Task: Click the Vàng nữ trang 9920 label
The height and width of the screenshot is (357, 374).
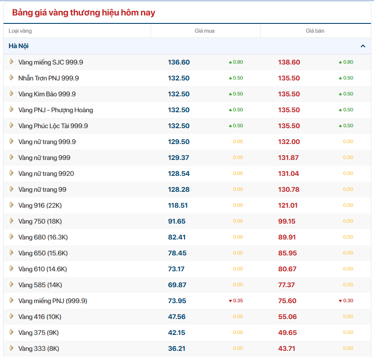Action: 46,174
